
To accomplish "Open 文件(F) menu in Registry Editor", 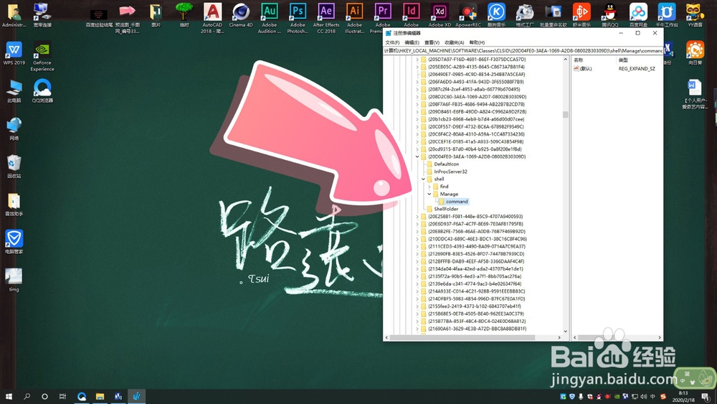I will [x=392, y=42].
